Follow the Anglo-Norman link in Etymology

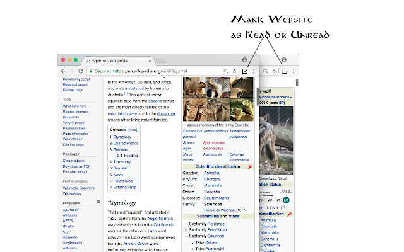pyautogui.click(x=160, y=219)
